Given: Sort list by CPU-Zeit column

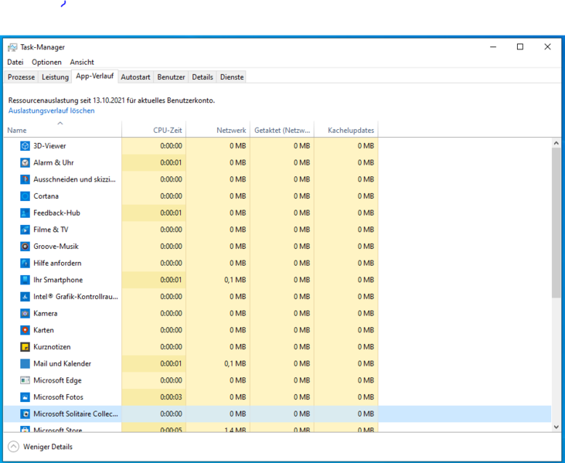Looking at the screenshot, I should click(x=167, y=131).
